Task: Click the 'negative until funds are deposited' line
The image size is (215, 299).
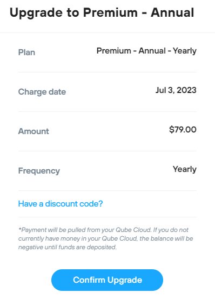Action: coord(67,247)
